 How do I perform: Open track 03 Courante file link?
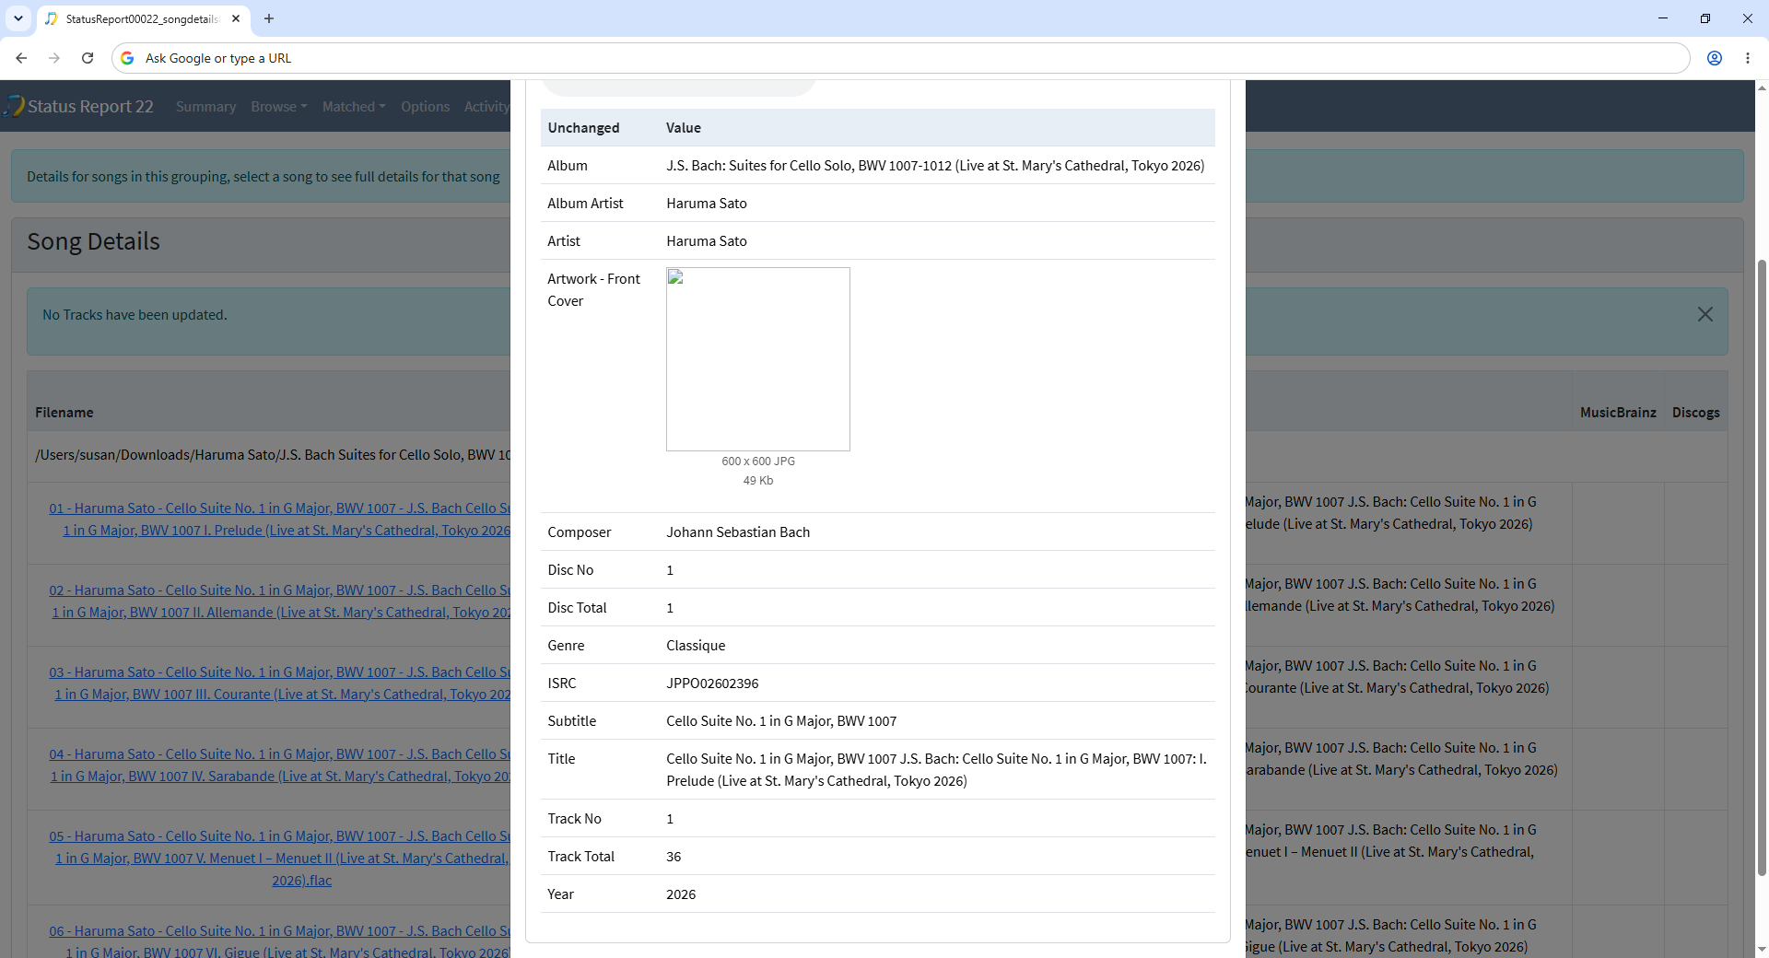(279, 683)
